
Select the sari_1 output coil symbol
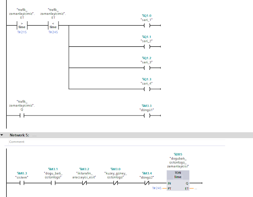(147, 25)
